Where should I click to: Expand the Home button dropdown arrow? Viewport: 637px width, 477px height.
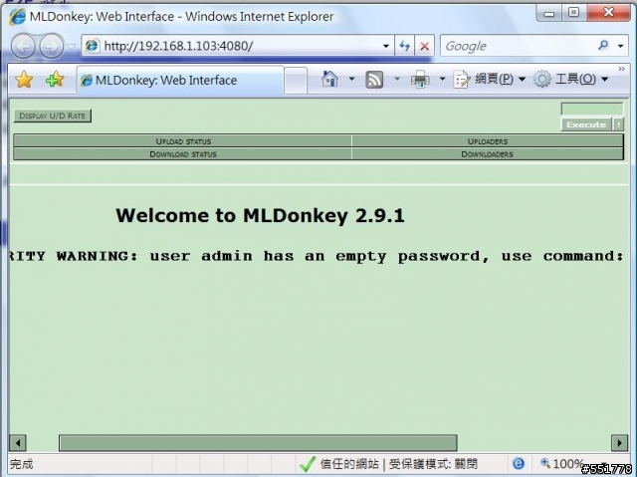[x=351, y=79]
